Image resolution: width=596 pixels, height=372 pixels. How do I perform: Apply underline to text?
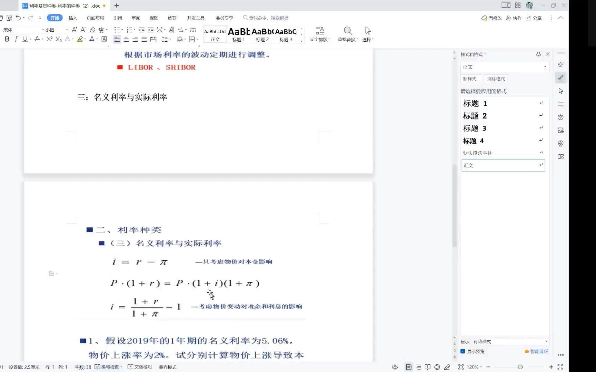tap(25, 39)
